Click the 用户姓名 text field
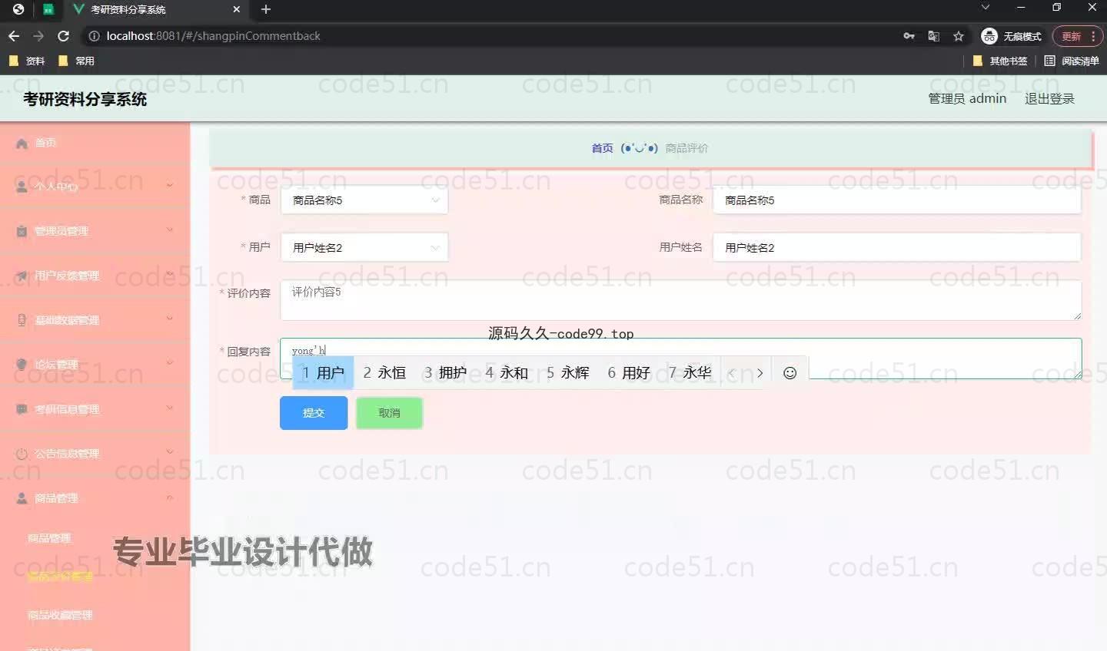The image size is (1107, 651). (x=896, y=248)
